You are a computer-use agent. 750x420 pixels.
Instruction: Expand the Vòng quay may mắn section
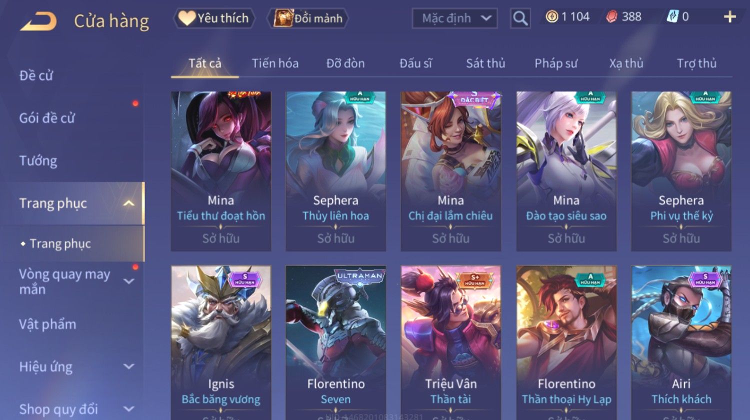pos(128,281)
